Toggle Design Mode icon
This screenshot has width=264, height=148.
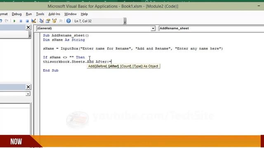pyautogui.click(x=34, y=21)
